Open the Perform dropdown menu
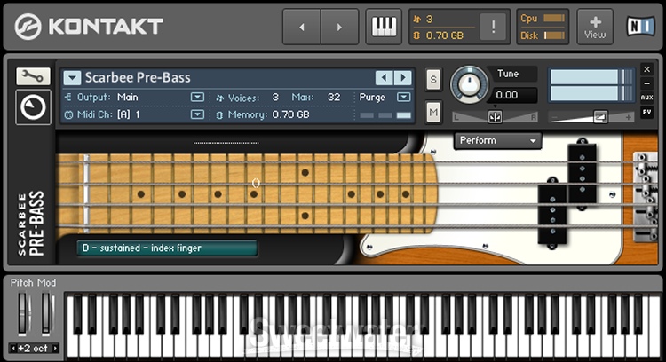666x362 pixels. coord(498,140)
